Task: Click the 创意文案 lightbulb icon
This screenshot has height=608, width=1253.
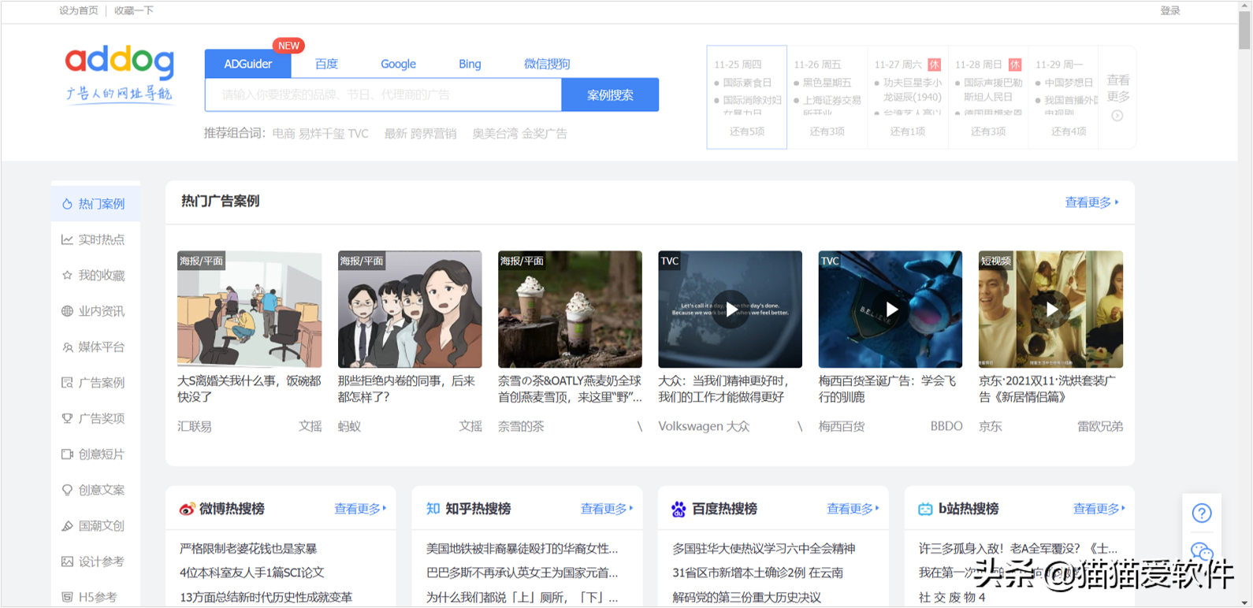Action: pos(67,490)
